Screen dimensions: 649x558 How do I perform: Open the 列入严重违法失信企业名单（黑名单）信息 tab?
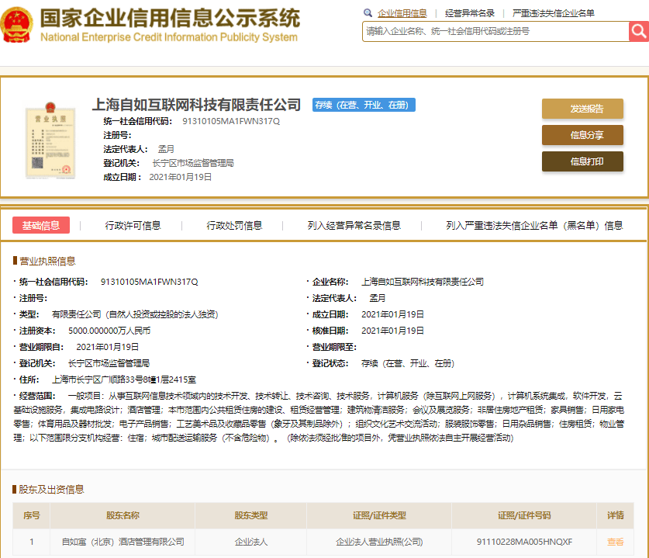click(534, 225)
